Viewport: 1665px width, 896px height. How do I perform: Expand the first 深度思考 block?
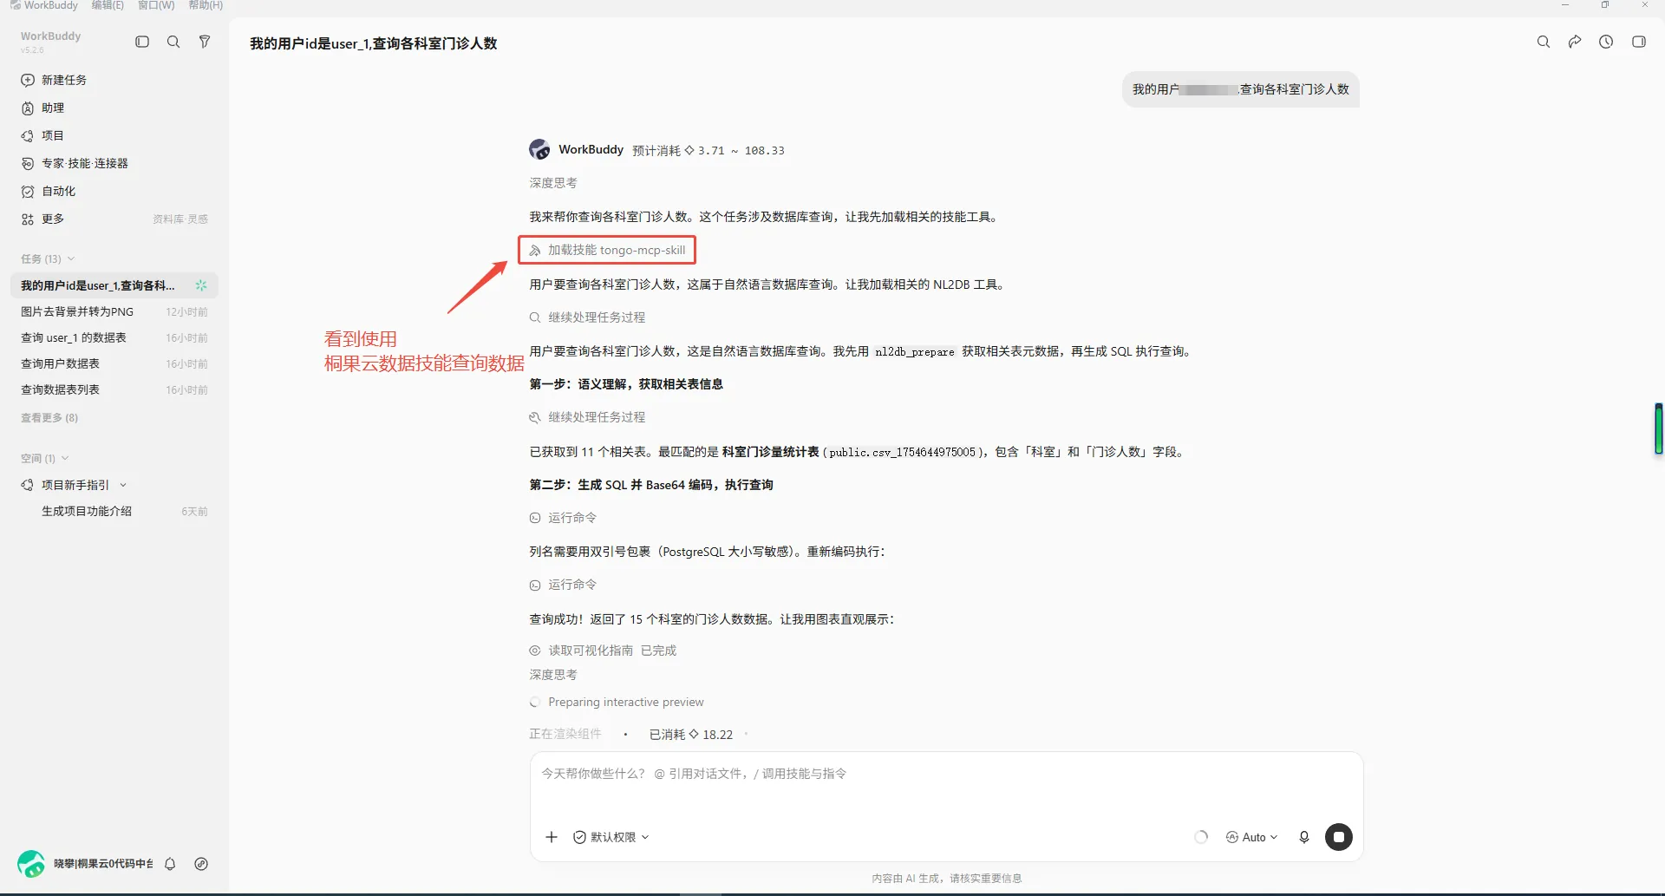click(553, 183)
